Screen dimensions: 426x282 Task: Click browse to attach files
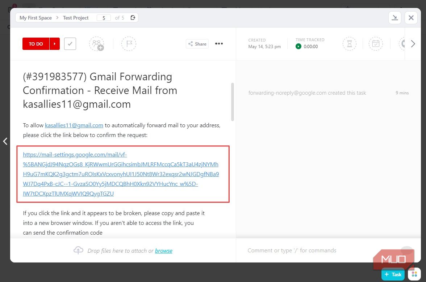tap(164, 251)
